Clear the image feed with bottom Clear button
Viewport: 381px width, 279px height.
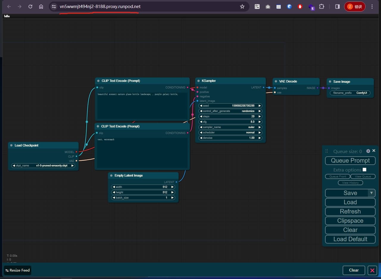(x=354, y=270)
